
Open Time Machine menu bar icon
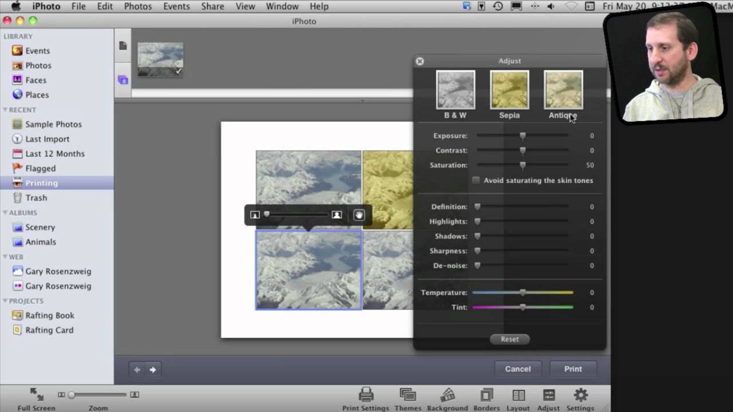[x=498, y=6]
